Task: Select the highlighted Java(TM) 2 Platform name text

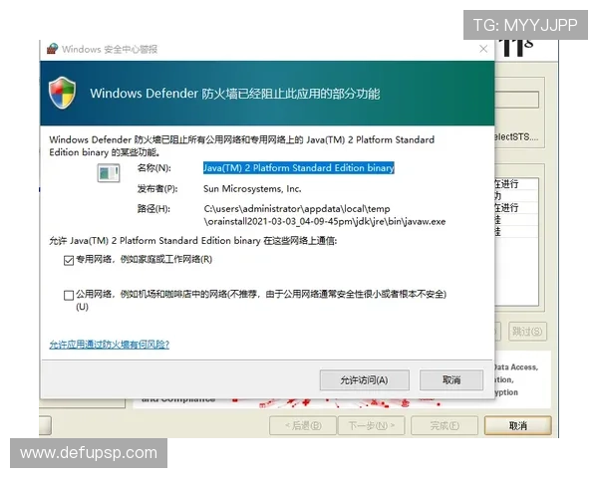Action: 299,168
